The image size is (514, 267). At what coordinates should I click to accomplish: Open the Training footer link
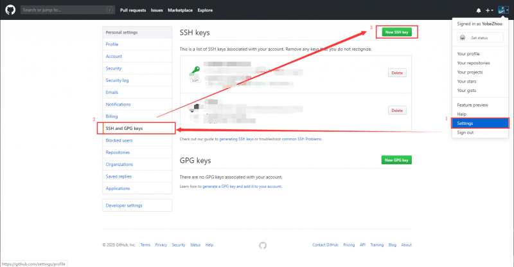point(377,245)
